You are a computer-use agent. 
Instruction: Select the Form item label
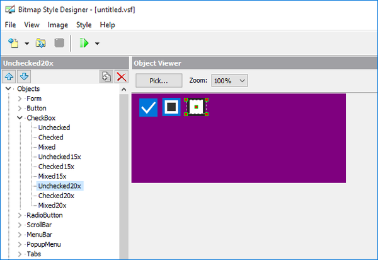pos(34,98)
